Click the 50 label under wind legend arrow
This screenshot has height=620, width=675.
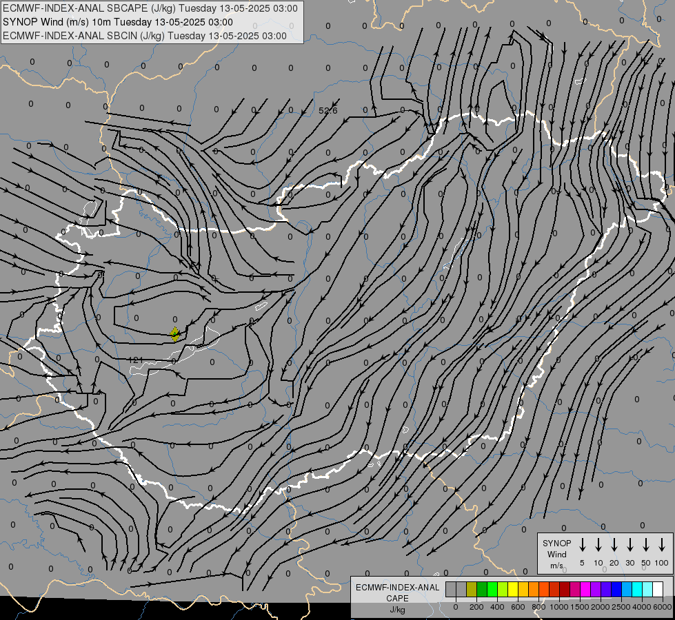click(x=646, y=563)
